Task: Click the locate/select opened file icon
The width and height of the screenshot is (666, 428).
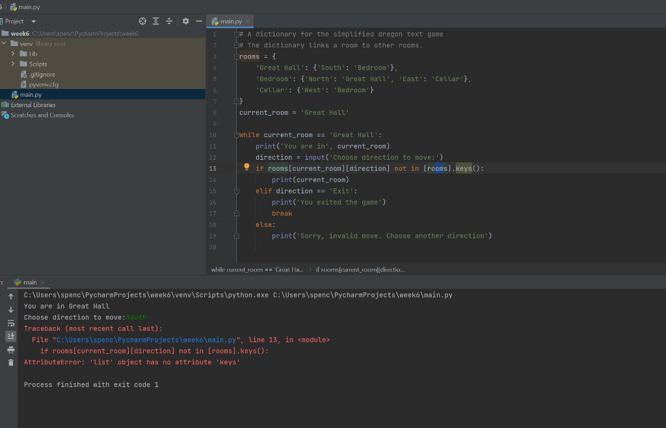Action: coord(144,21)
